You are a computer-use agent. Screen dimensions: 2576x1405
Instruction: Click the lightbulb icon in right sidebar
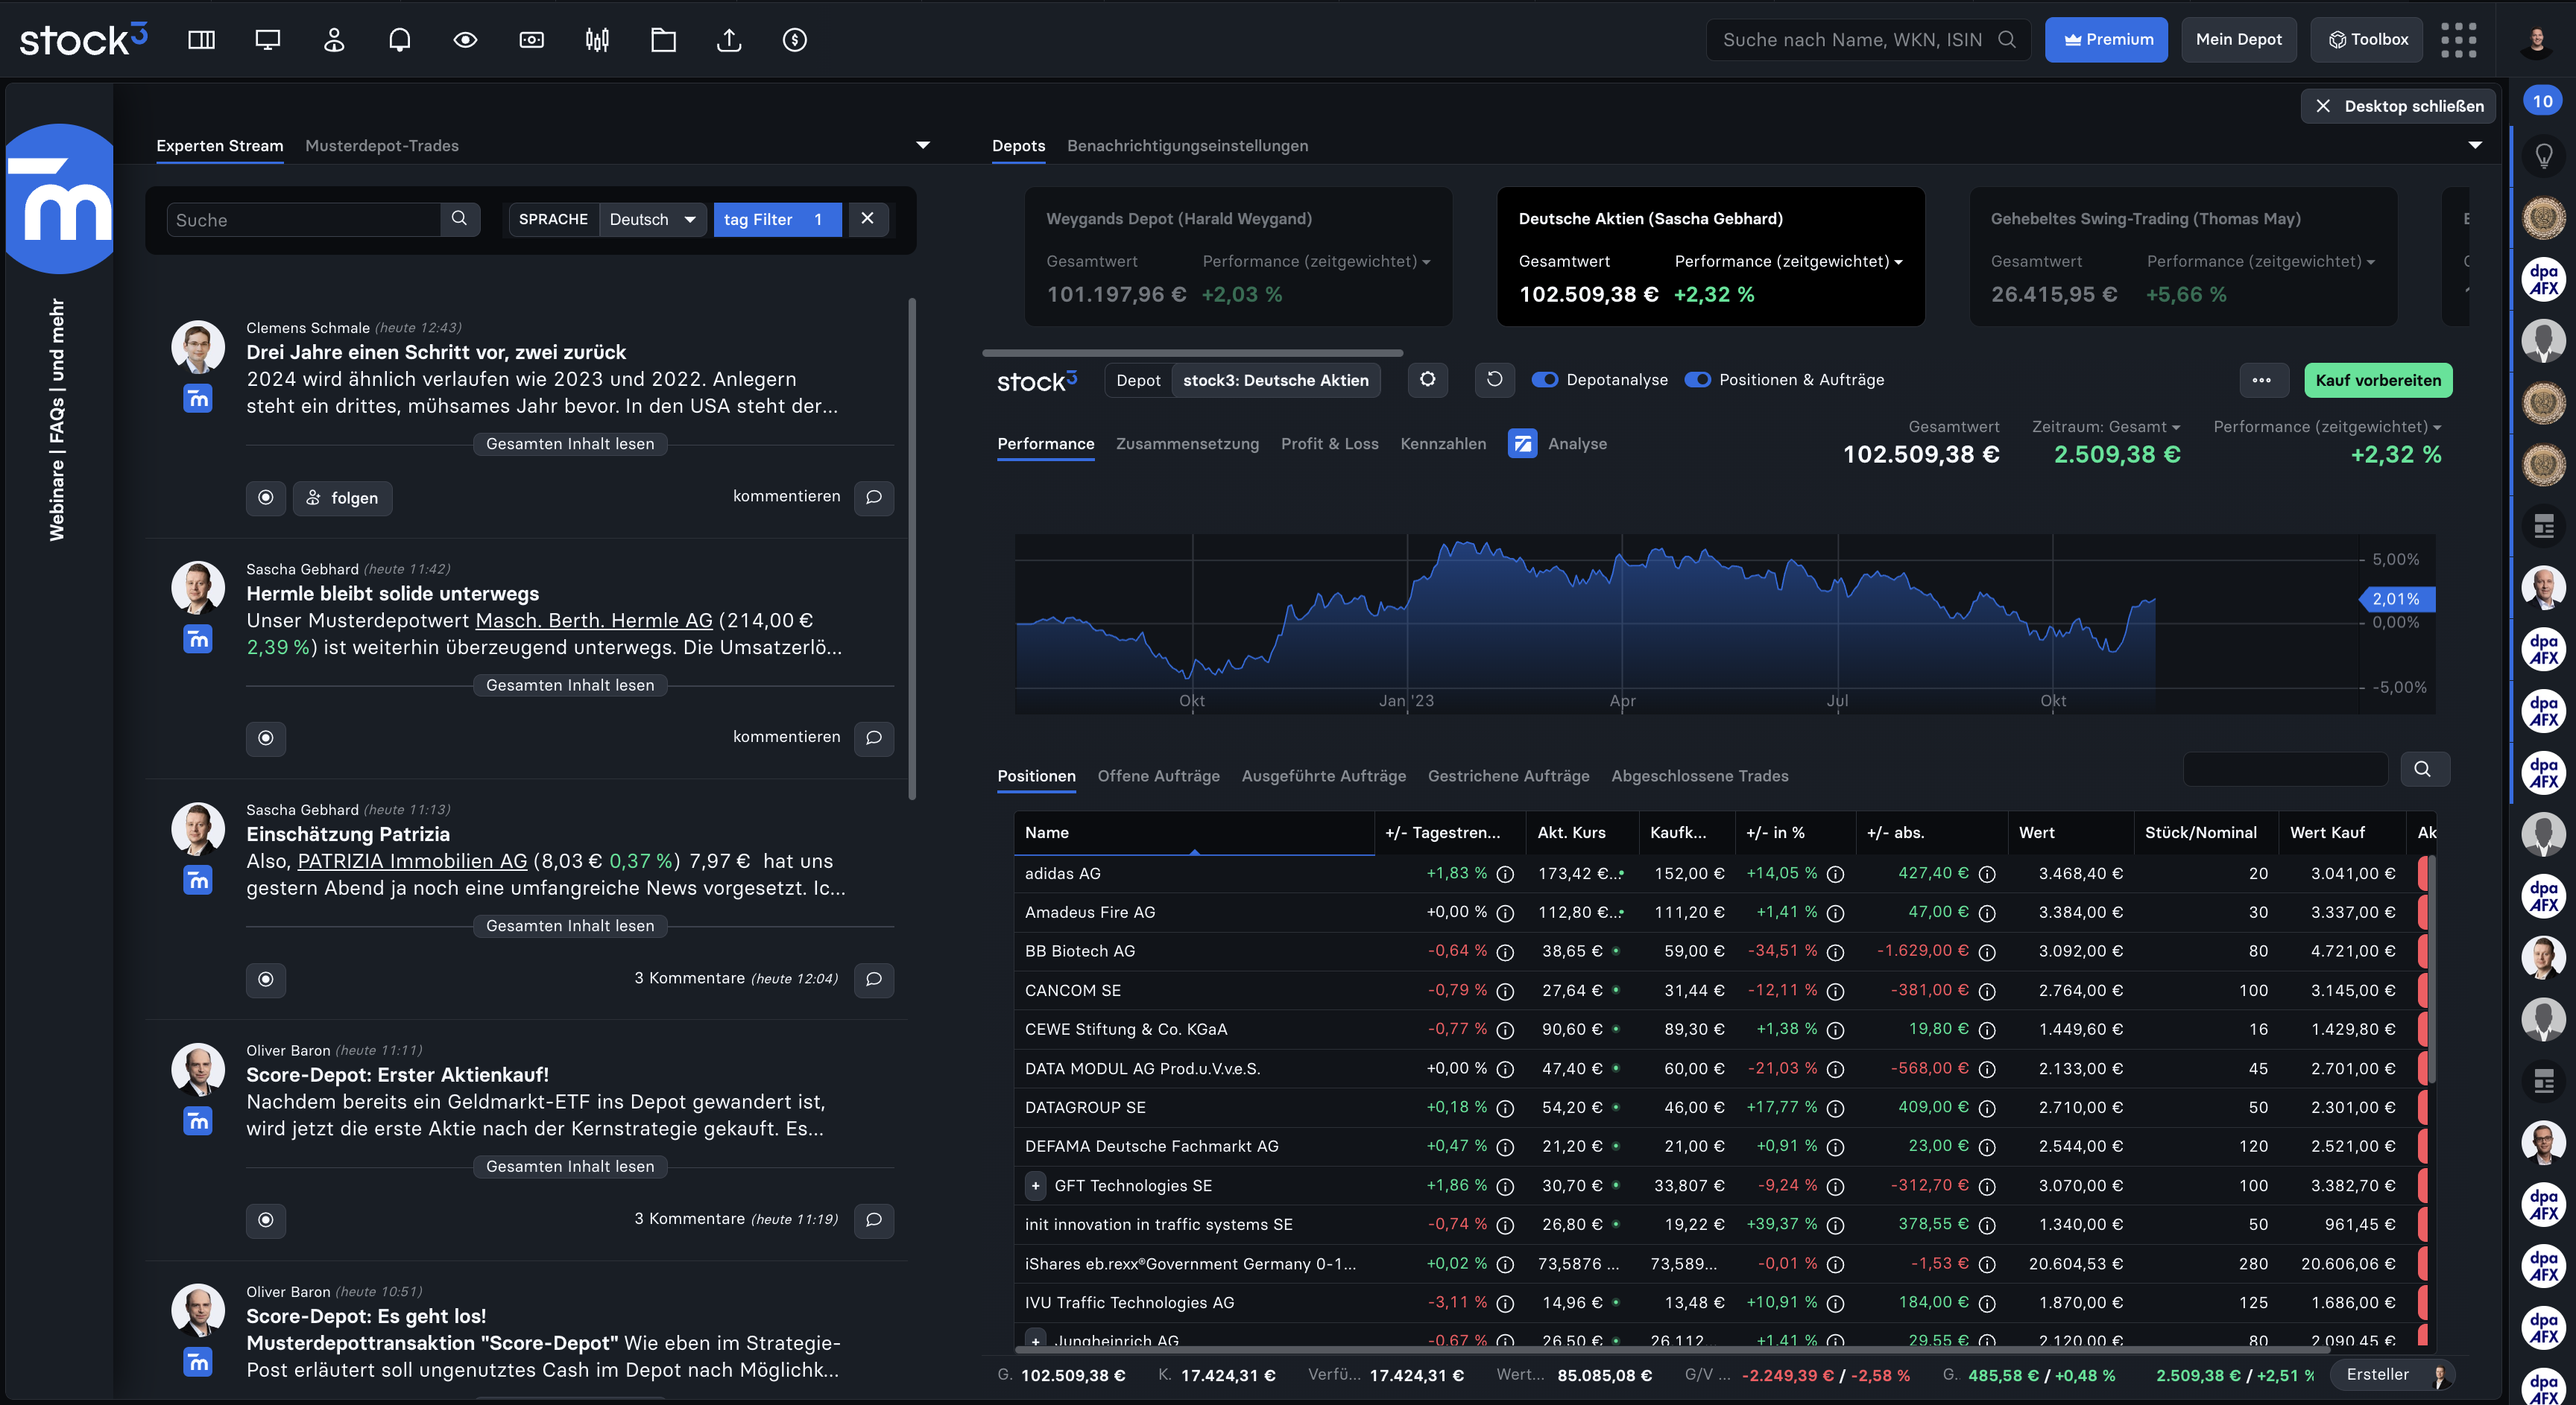coord(2543,156)
